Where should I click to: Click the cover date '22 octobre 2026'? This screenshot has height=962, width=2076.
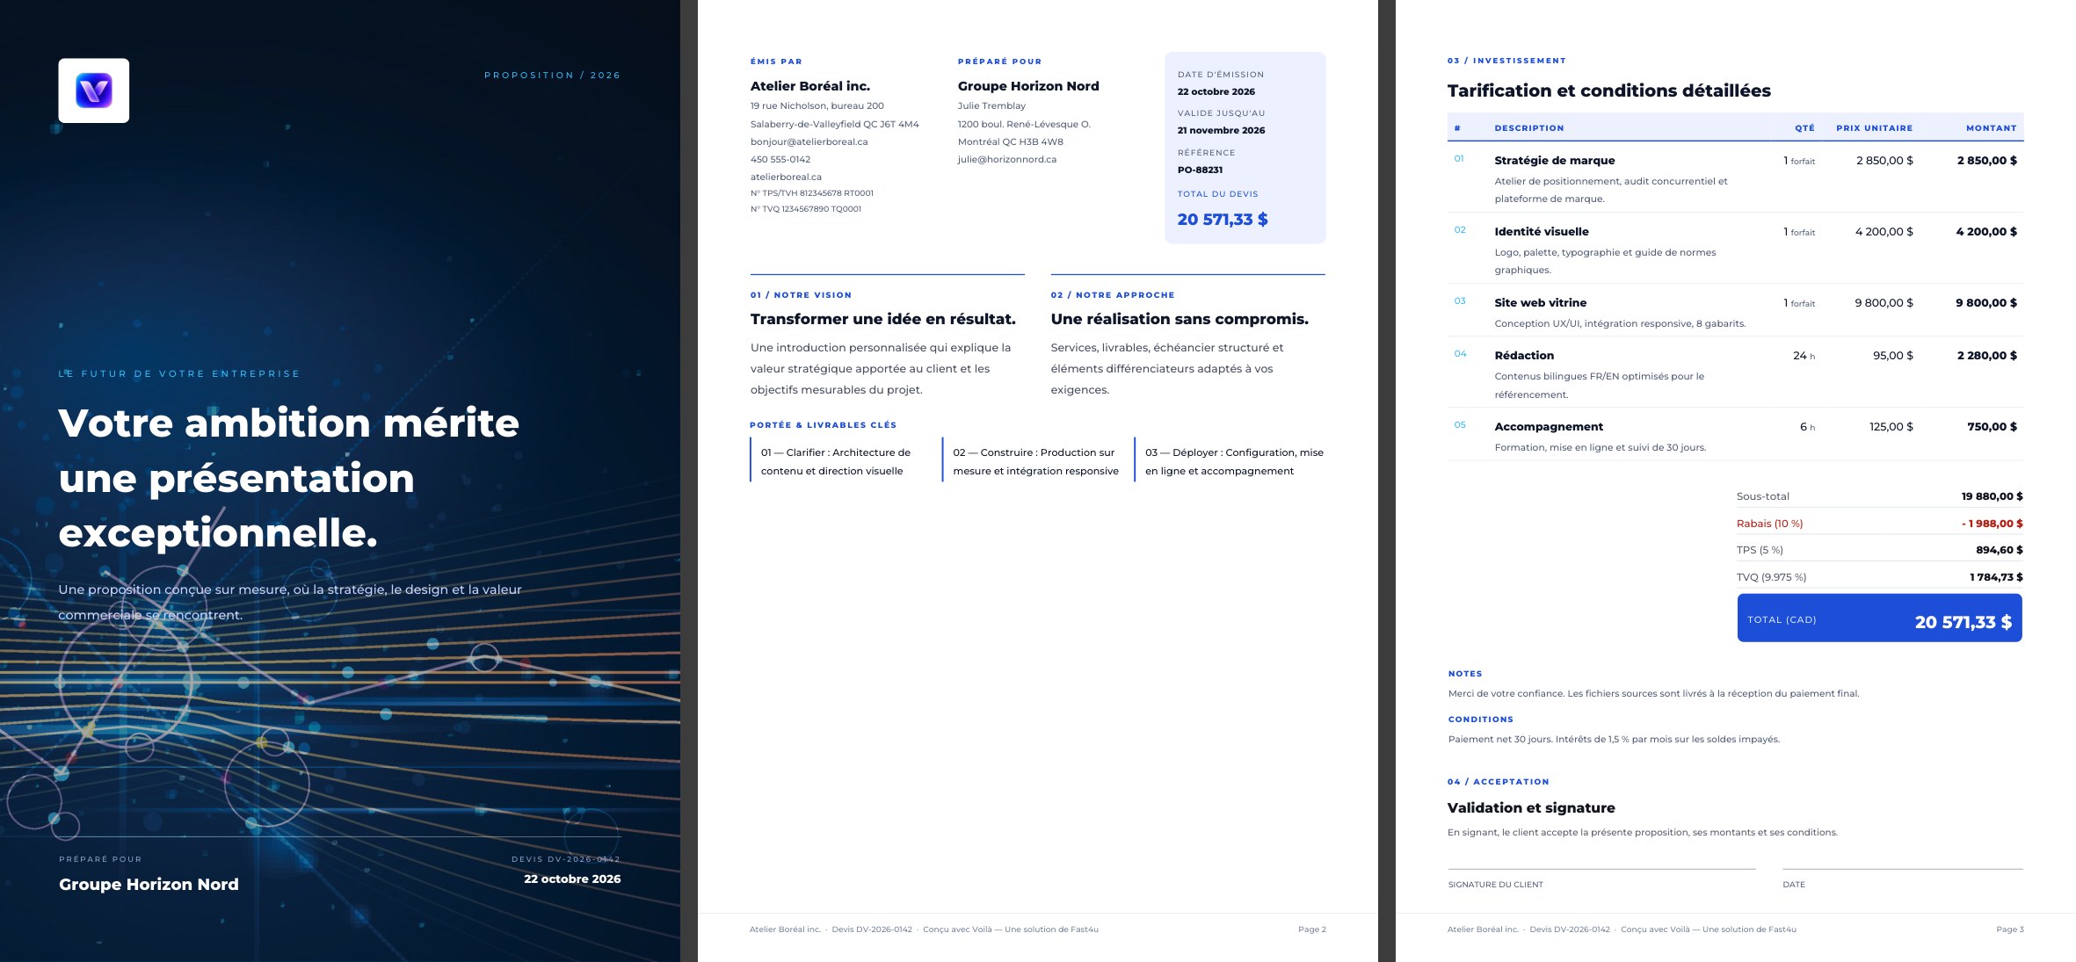pos(572,879)
